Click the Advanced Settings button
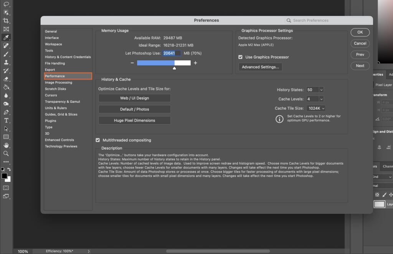Viewport: 393px width, 254px height. pos(260,67)
